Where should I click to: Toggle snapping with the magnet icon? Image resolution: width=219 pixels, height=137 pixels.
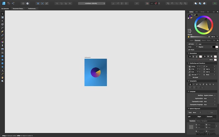pos(156,3)
